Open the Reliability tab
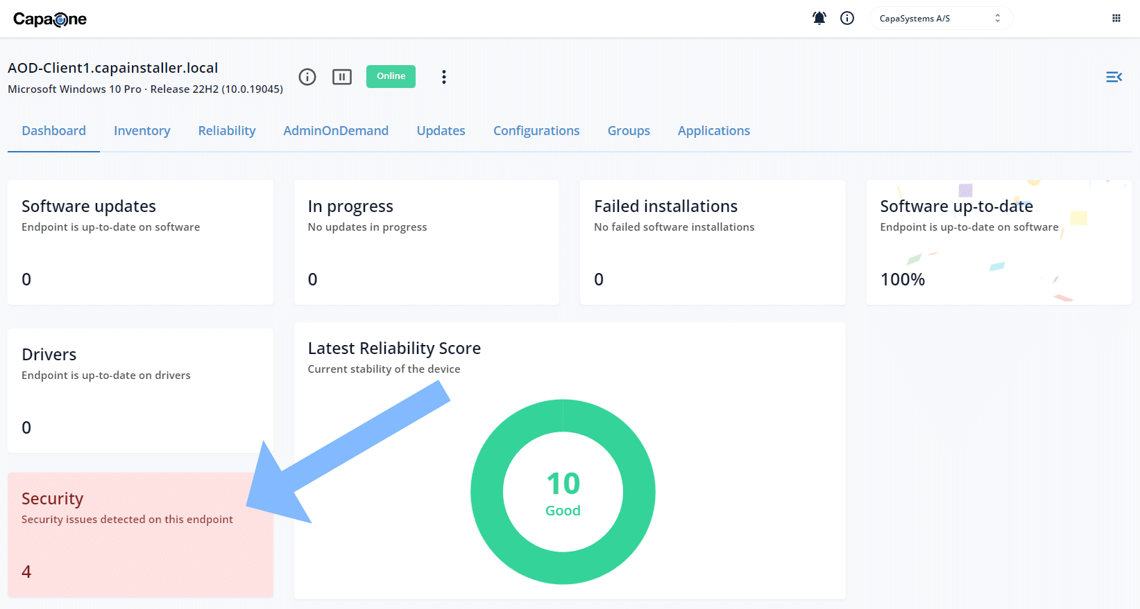Viewport: 1140px width, 609px height. 227,131
